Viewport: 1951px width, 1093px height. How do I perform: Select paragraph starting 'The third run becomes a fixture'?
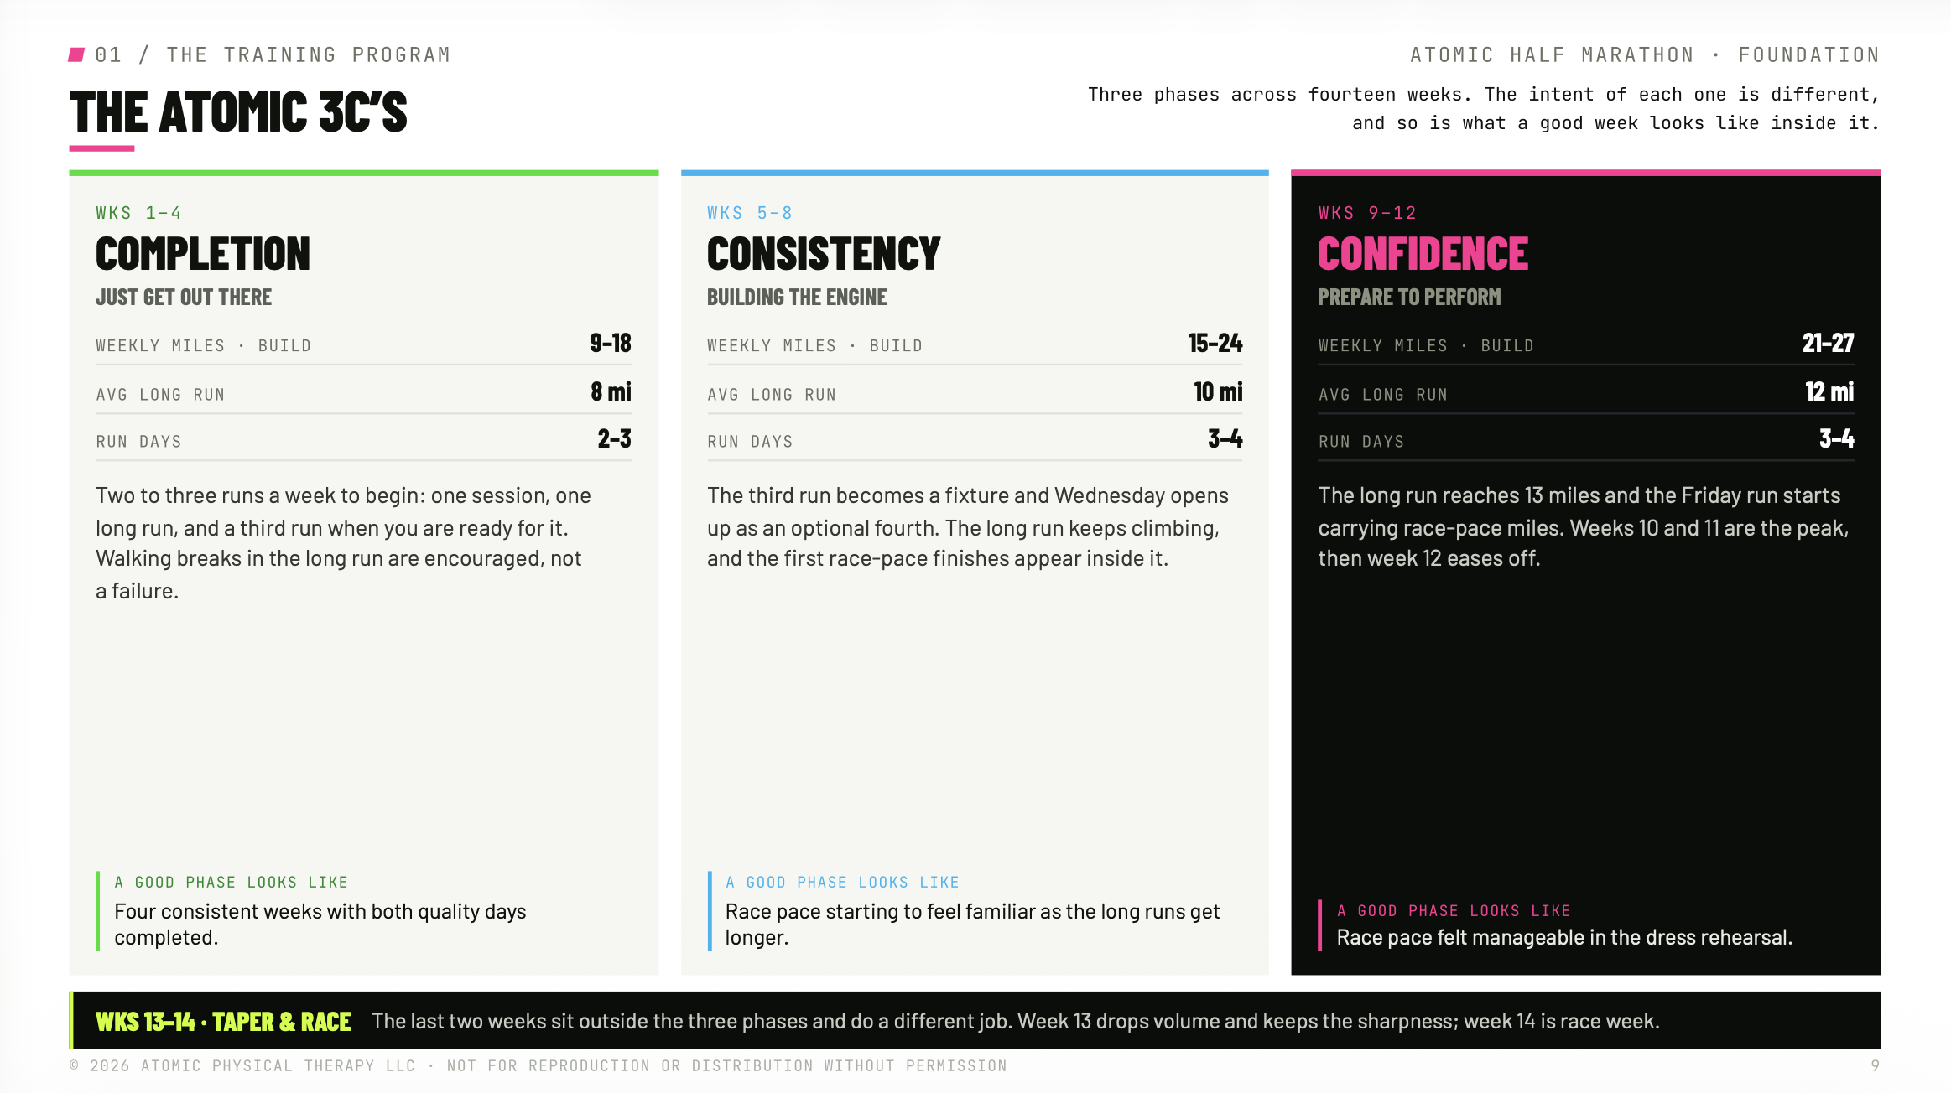tap(968, 526)
